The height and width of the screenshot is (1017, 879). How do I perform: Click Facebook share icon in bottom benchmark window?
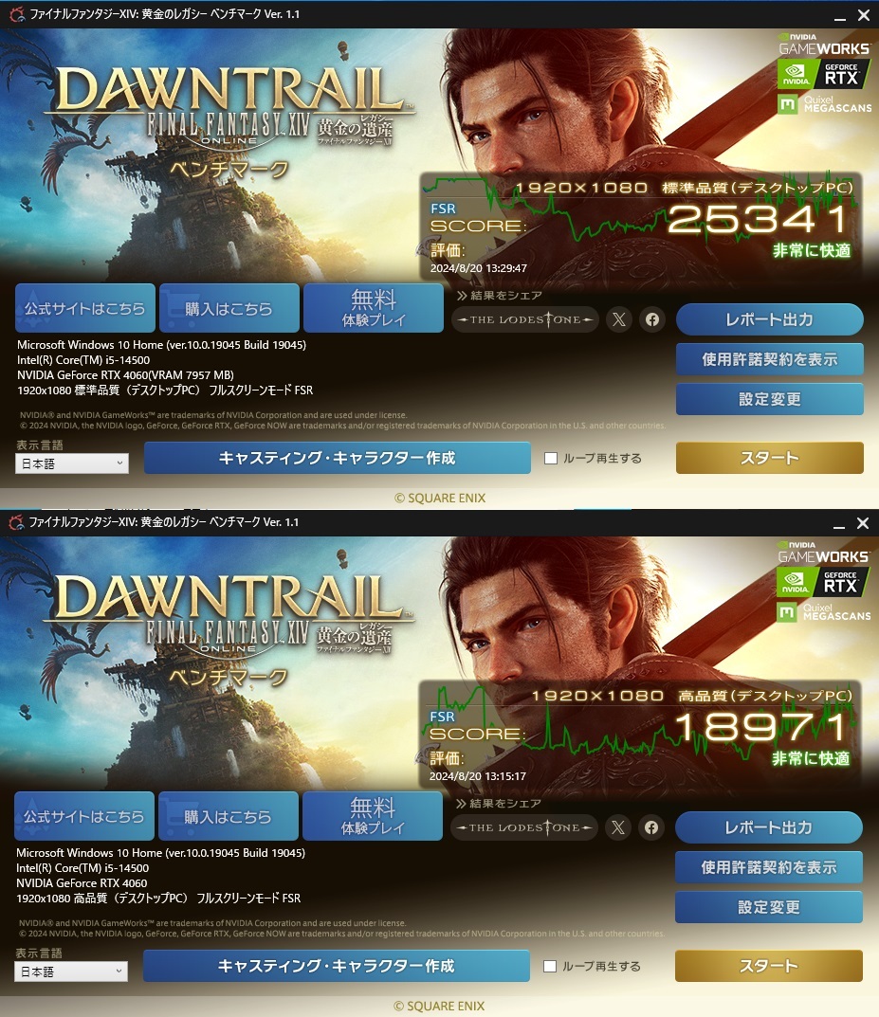[x=651, y=827]
